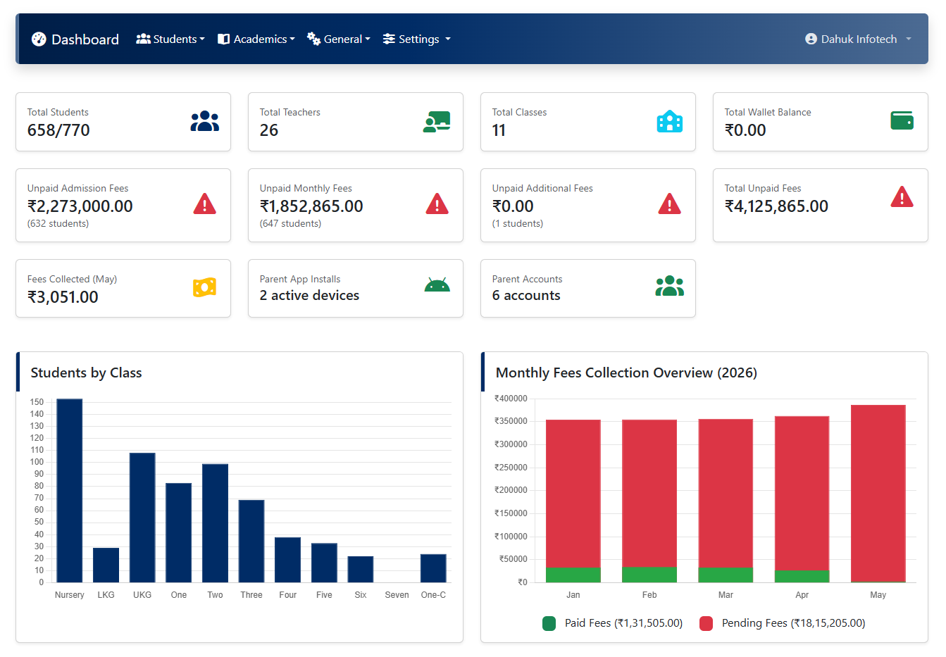946x657 pixels.
Task: Click the Total Unpaid Fees warning icon
Action: click(x=902, y=196)
